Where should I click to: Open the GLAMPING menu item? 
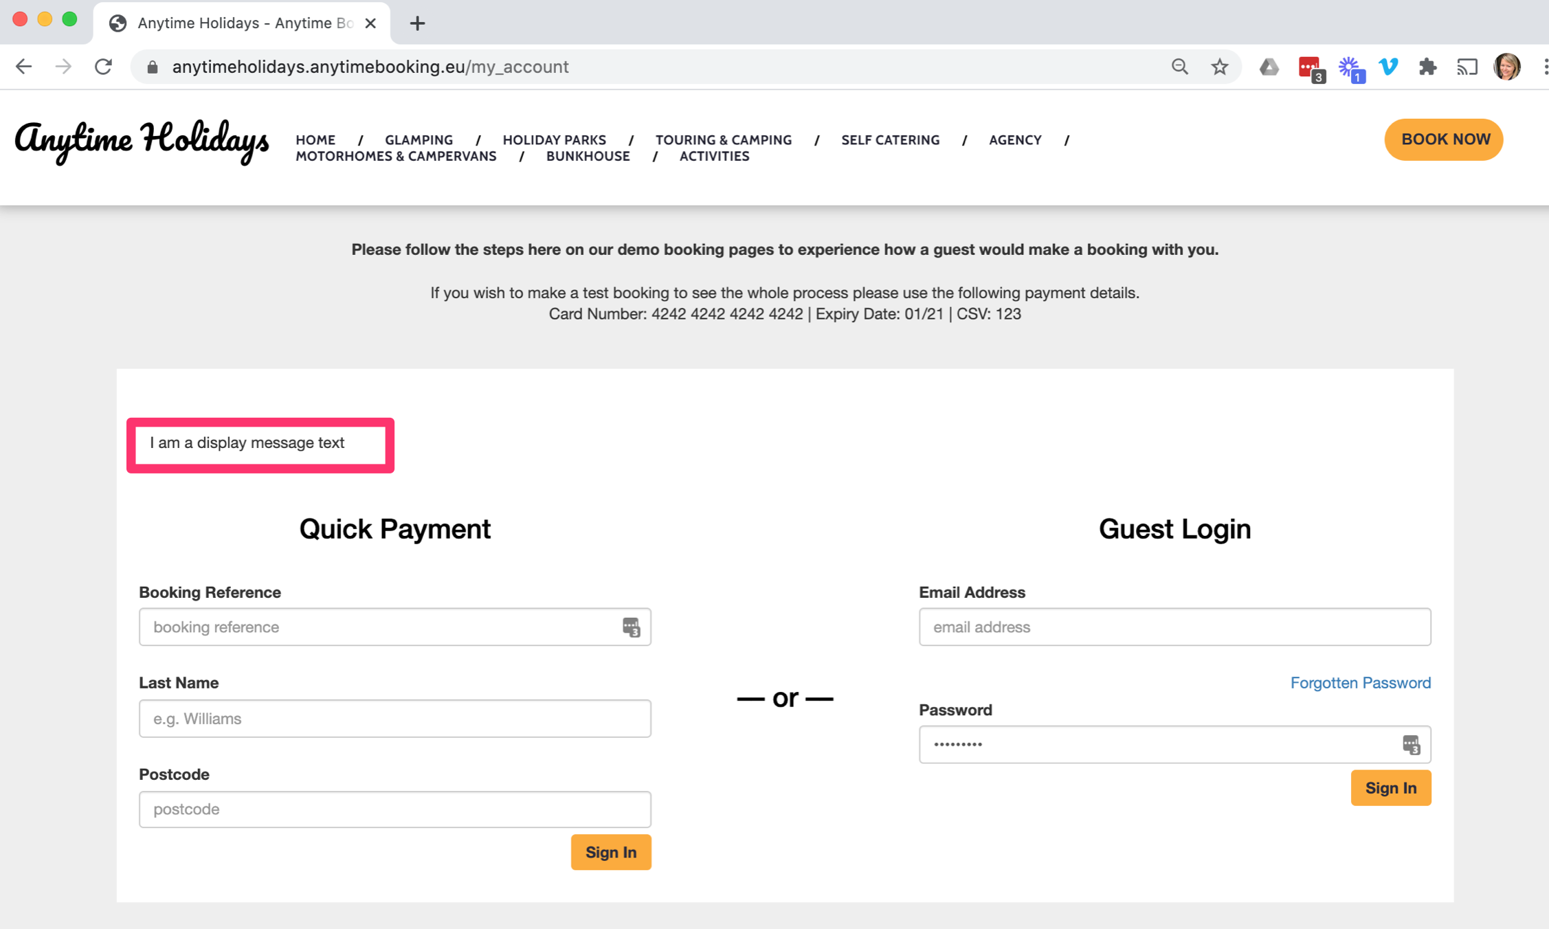pyautogui.click(x=419, y=139)
